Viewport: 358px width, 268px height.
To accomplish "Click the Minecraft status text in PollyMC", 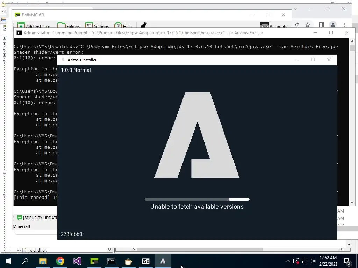I will click(x=21, y=226).
